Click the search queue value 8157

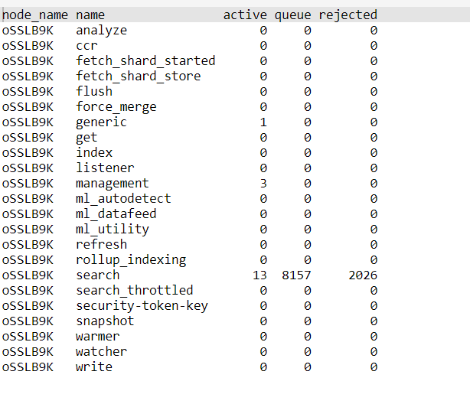(x=296, y=275)
